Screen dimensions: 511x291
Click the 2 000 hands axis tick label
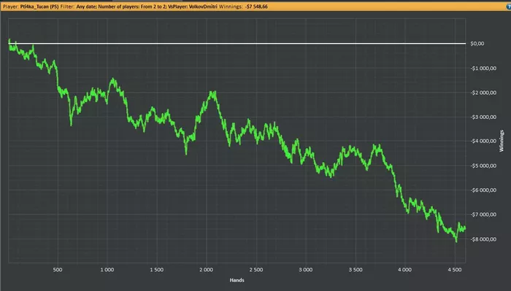point(207,270)
